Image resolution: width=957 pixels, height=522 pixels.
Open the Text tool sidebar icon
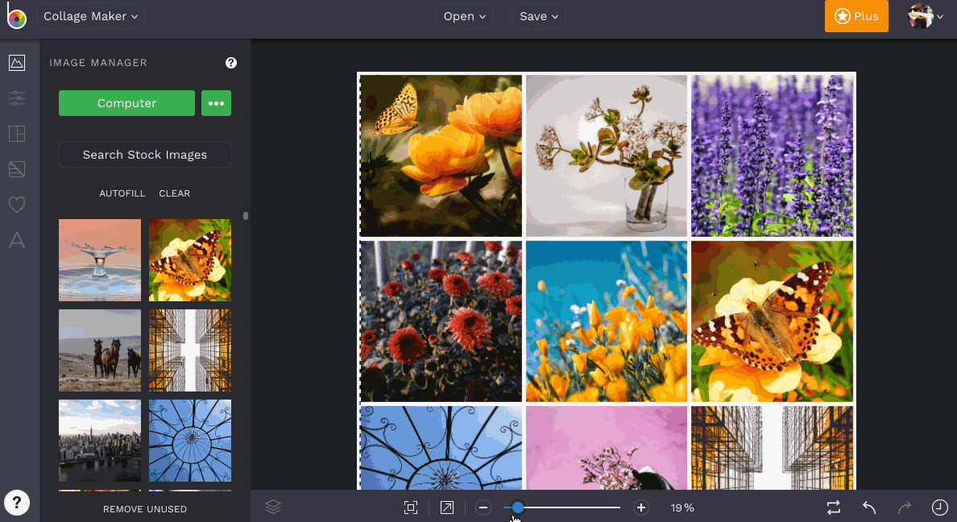point(17,240)
